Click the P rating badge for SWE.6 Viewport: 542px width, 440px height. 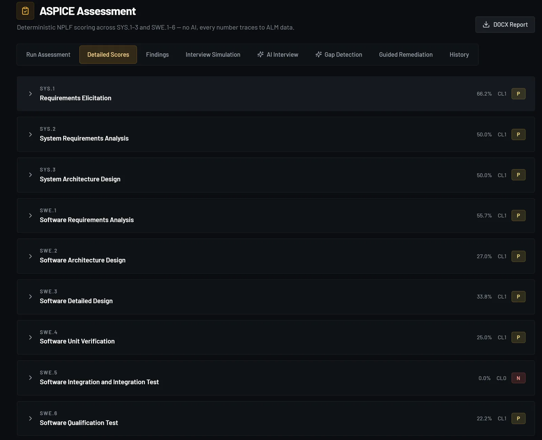click(x=518, y=418)
